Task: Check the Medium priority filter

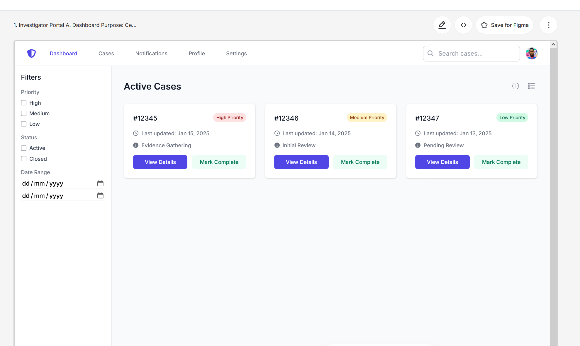Action: [24, 113]
